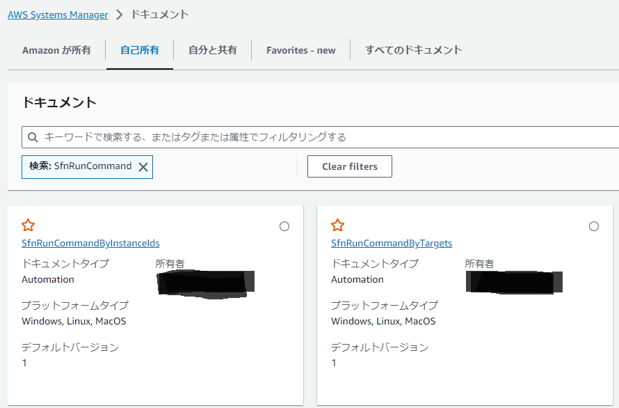This screenshot has height=408, width=619.
Task: Click ドキュメントタイプ label in SfnRunCommandByInstanceIds card
Action: pos(65,264)
